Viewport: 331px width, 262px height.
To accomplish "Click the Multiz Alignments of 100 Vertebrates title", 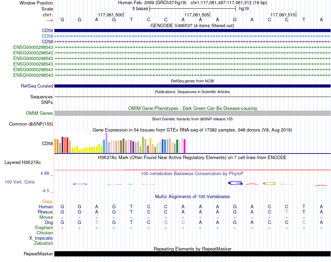I will click(192, 196).
